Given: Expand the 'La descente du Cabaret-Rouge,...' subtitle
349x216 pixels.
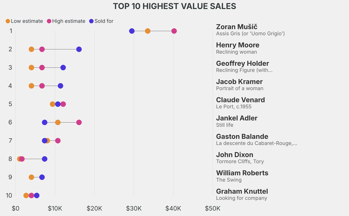Looking at the screenshot, I should (x=256, y=143).
